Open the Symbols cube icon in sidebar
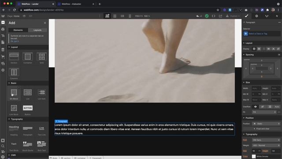 click(x=3, y=29)
